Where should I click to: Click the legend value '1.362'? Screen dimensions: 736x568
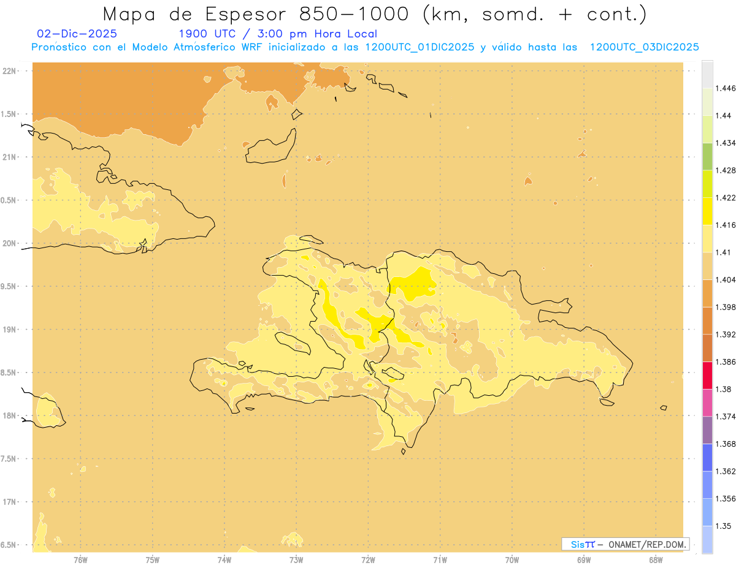pos(725,471)
